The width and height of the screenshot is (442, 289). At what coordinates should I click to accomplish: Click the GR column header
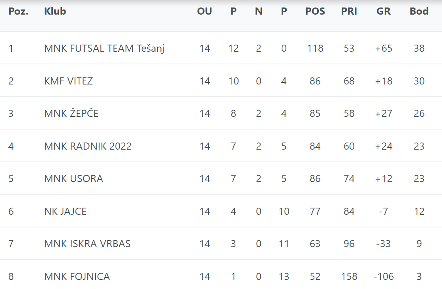pos(384,11)
